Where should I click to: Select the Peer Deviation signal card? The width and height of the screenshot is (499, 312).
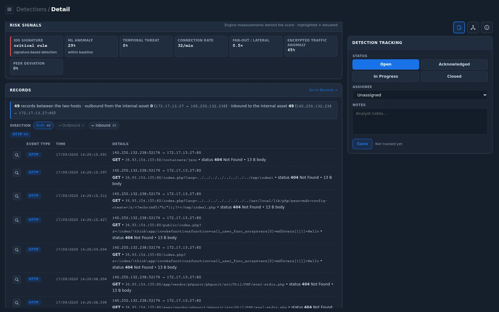36,67
